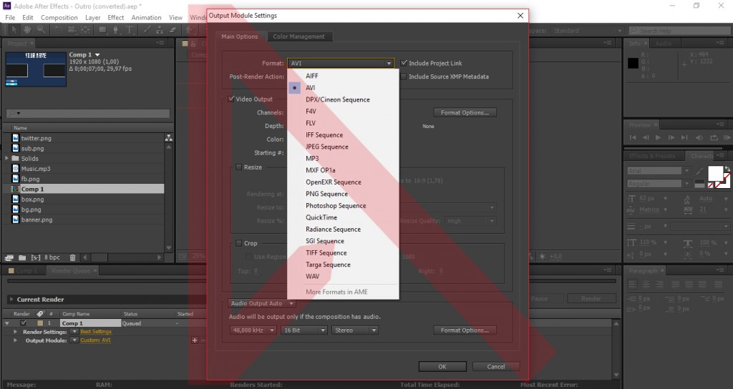The height and width of the screenshot is (389, 733).
Task: Open Render Settings template dropdown arrow
Action: [74, 332]
